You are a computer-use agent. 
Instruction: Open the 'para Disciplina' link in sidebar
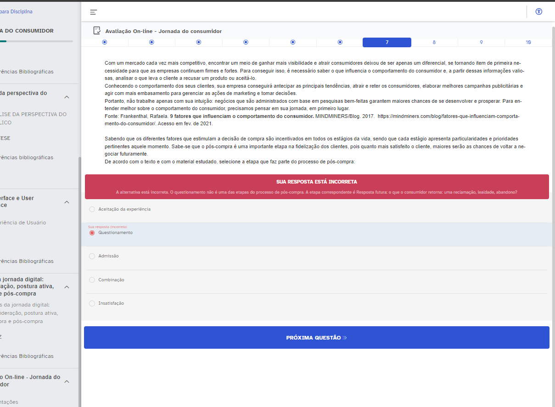(x=16, y=11)
